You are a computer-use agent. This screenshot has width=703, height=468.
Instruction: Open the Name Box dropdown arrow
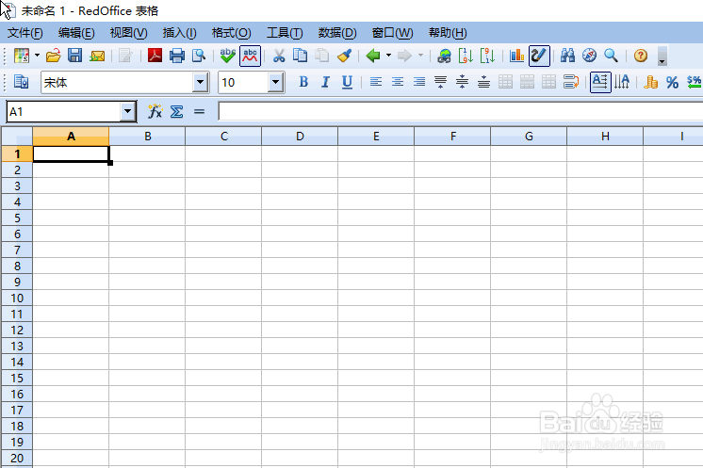[128, 111]
